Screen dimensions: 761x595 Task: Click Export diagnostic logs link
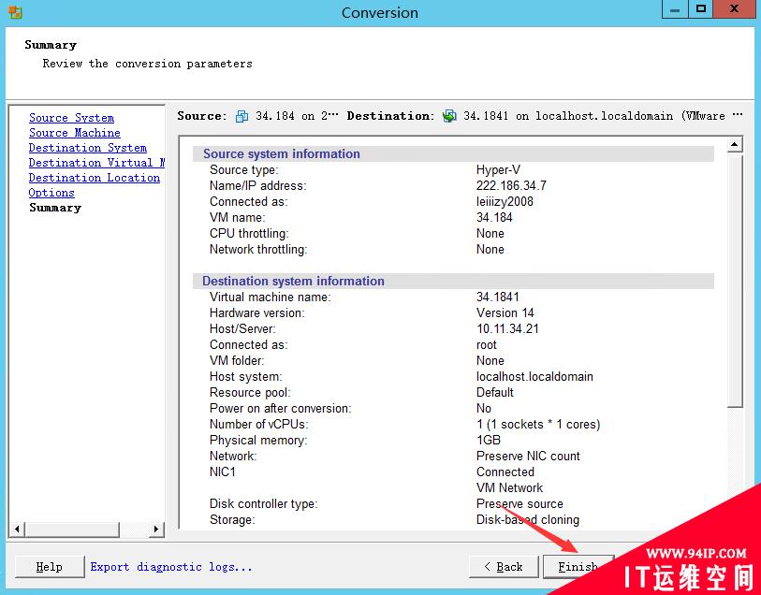(x=171, y=567)
